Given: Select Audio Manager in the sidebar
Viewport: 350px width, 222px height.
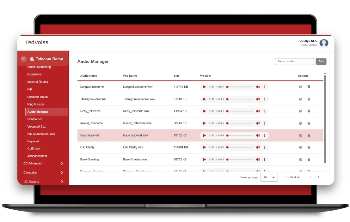Looking at the screenshot, I should click(x=46, y=112).
